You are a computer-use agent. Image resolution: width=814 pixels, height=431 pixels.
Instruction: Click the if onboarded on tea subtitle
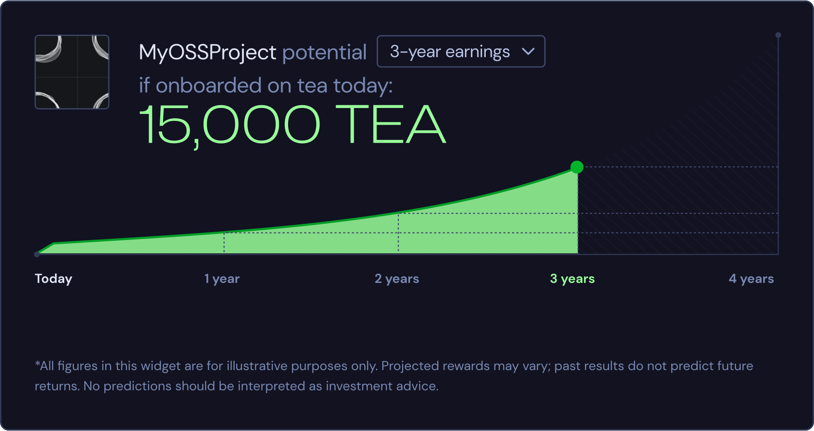(x=266, y=85)
